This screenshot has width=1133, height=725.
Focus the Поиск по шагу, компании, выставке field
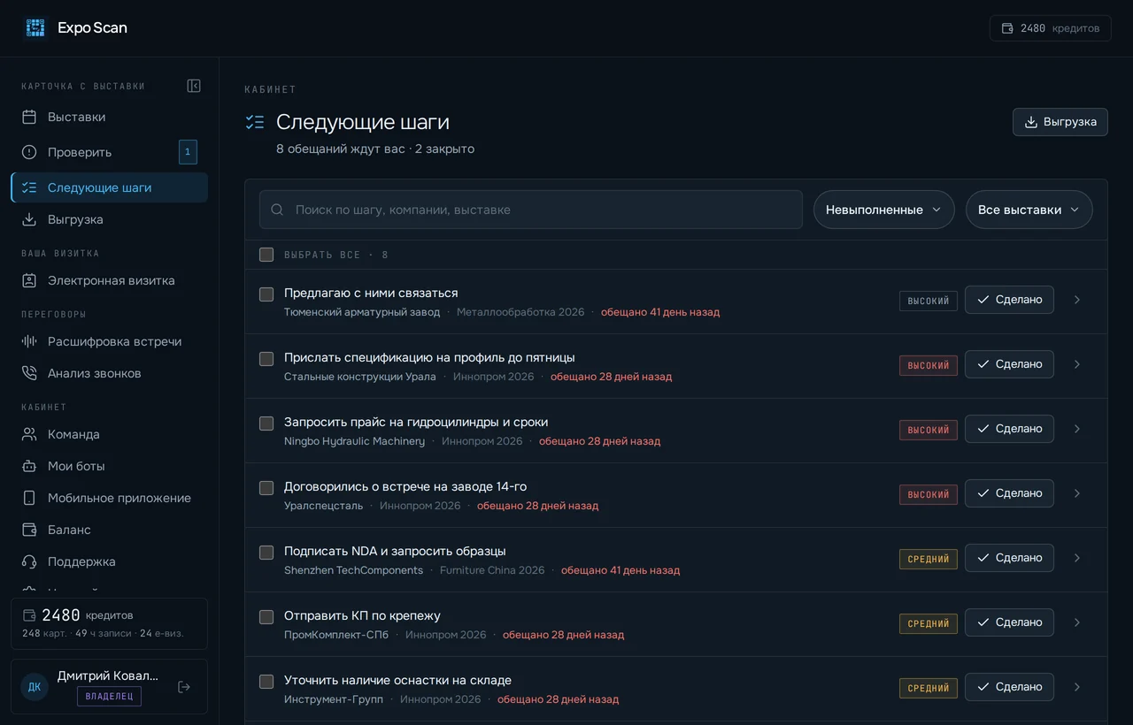tap(531, 210)
